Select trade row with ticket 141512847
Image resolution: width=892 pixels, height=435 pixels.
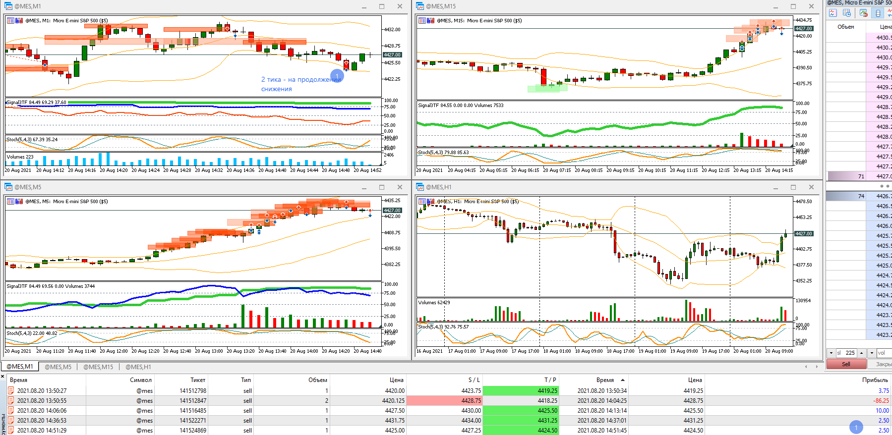449,401
